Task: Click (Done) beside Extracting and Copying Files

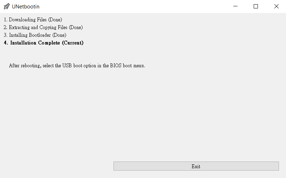Action: (x=76, y=27)
